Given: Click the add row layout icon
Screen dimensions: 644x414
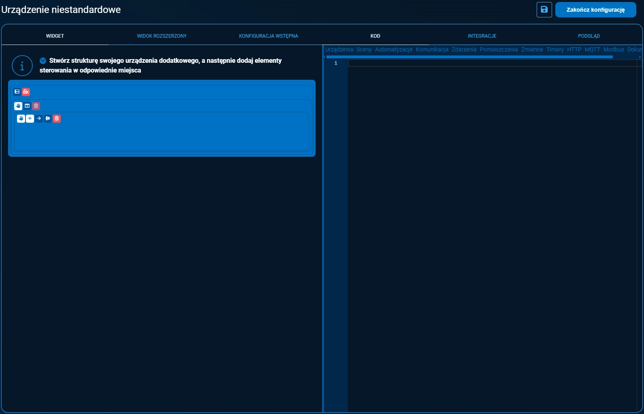Looking at the screenshot, I should (17, 92).
